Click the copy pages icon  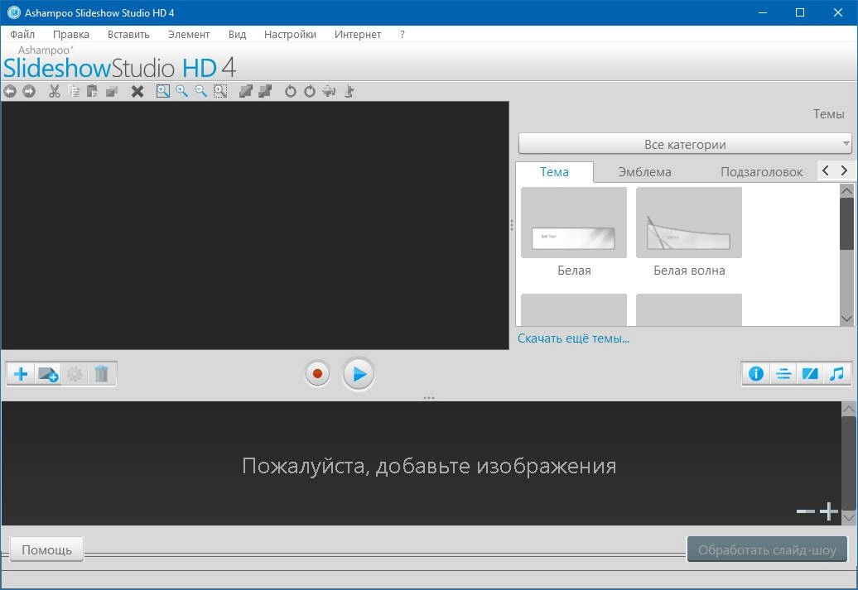click(74, 91)
